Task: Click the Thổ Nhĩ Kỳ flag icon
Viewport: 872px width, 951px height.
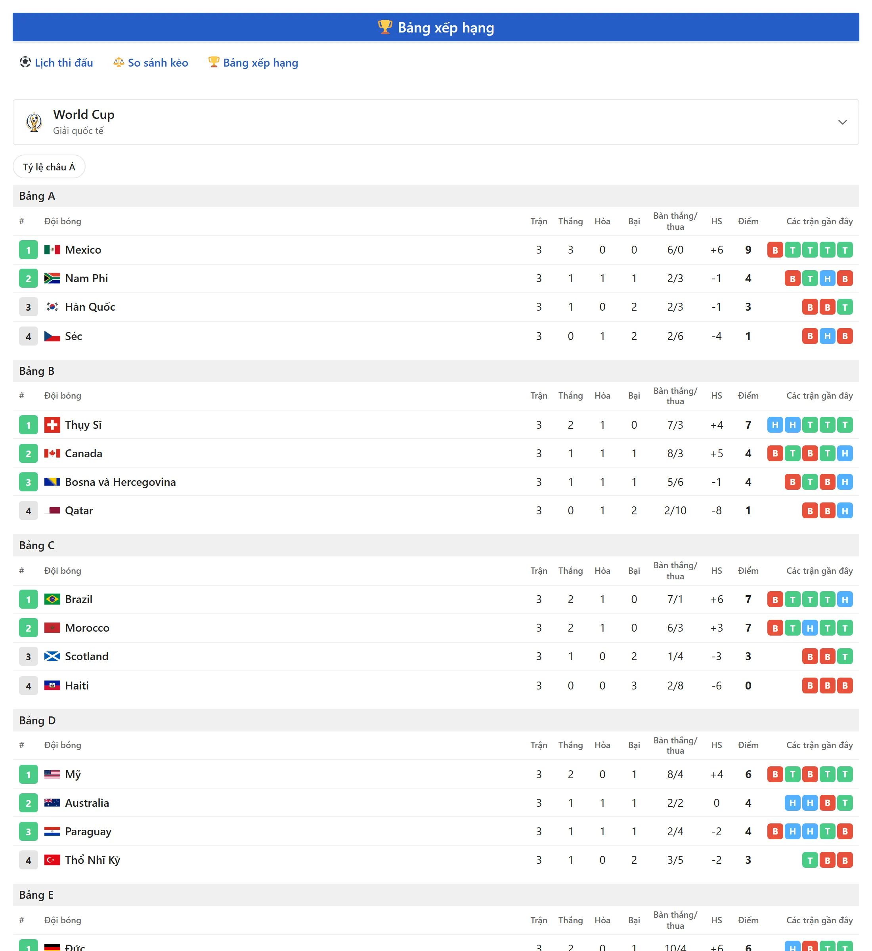Action: (52, 860)
